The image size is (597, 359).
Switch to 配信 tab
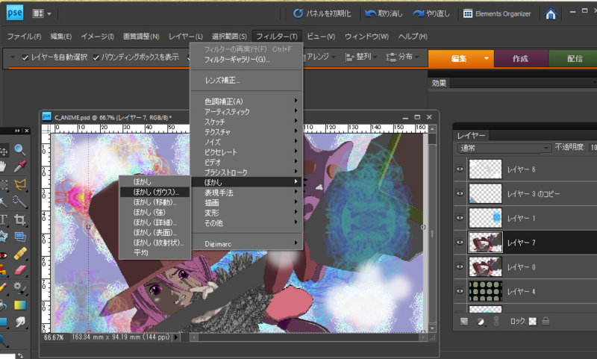point(572,59)
